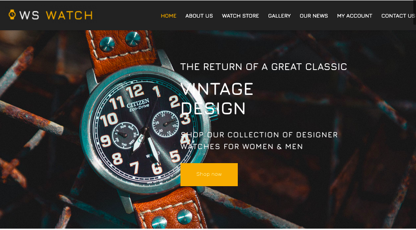Click the WATCH word in the logo
This screenshot has width=416, height=230.
pos(69,15)
